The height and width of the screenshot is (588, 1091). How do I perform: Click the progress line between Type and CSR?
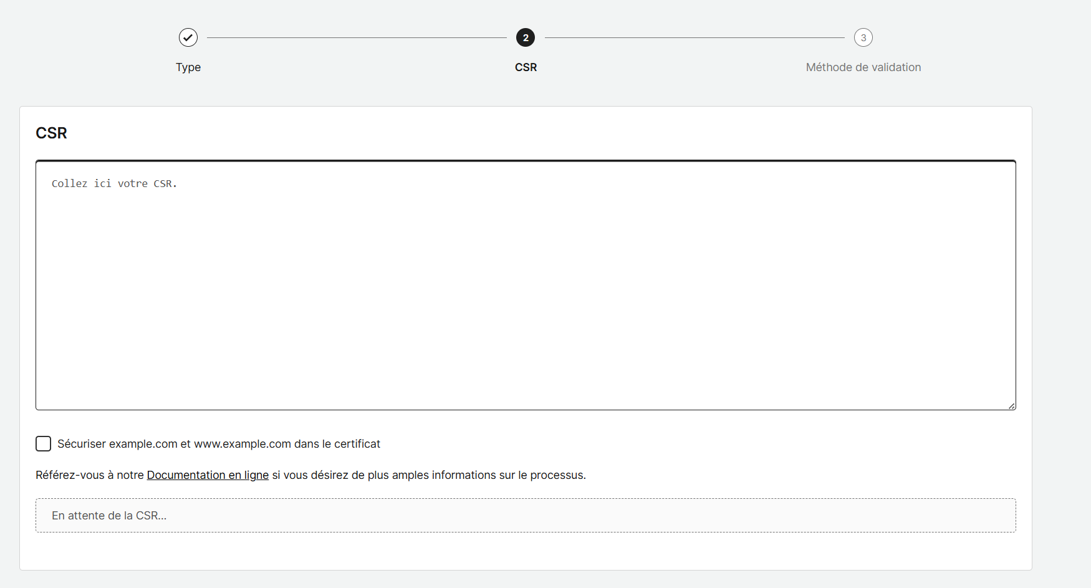(x=357, y=37)
